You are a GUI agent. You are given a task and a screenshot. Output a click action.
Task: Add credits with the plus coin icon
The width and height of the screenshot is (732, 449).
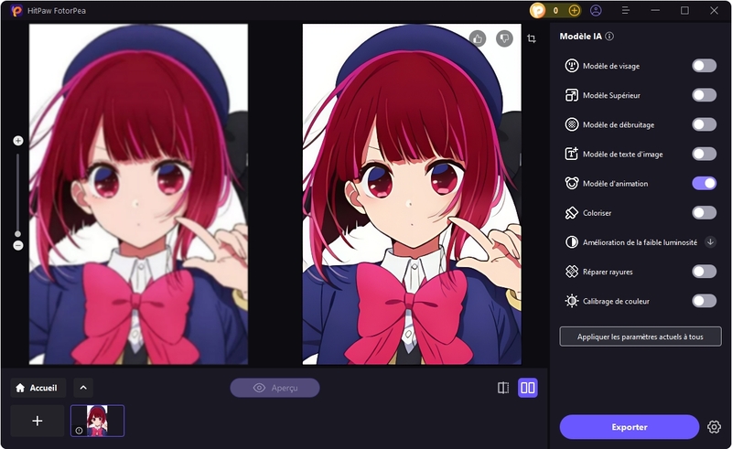(575, 10)
